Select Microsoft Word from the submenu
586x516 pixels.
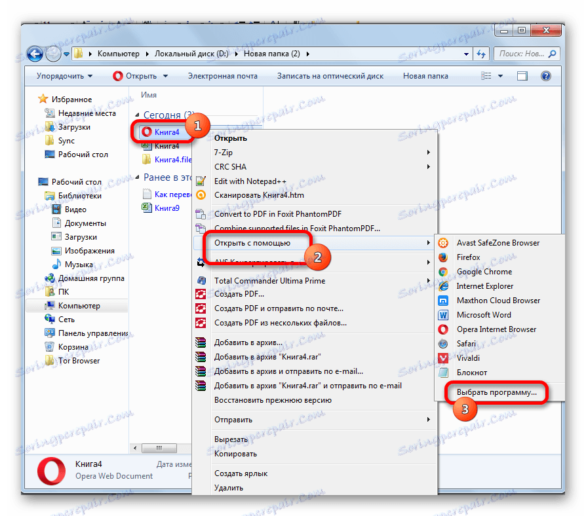pyautogui.click(x=484, y=314)
